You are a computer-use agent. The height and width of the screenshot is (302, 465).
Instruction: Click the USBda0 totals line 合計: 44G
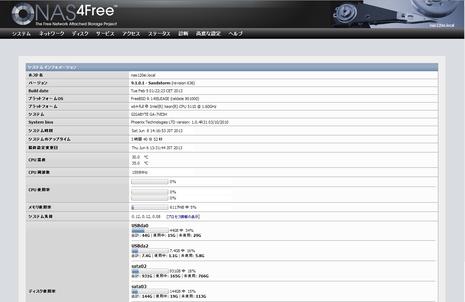(x=166, y=235)
